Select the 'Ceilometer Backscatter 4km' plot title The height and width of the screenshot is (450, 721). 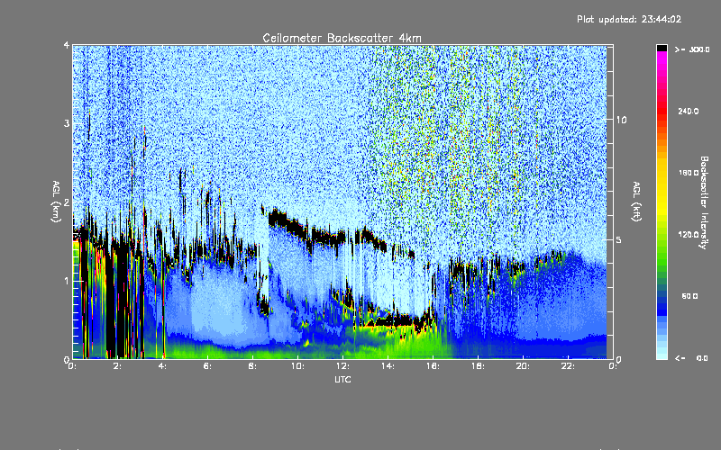342,38
